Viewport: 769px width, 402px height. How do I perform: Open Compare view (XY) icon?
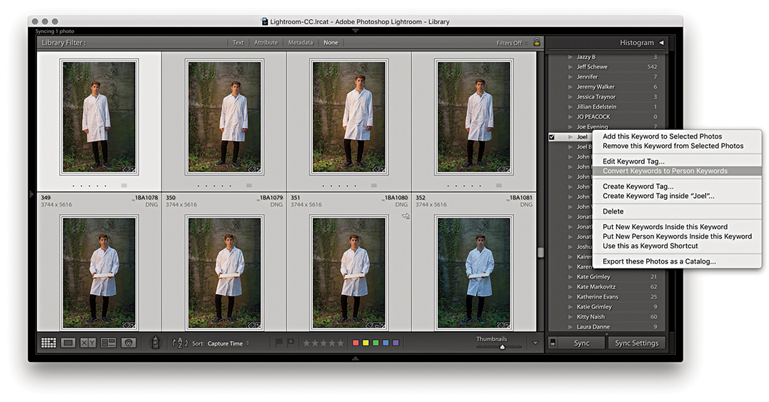pos(88,343)
